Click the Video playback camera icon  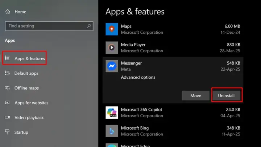click(7, 117)
